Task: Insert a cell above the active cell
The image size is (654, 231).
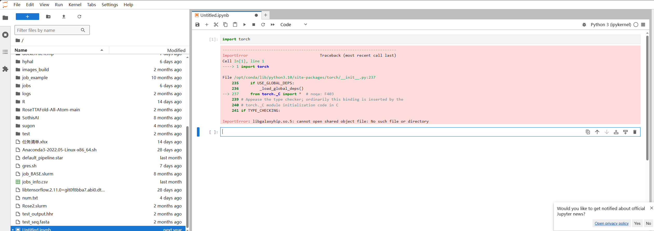Action: coord(616,132)
